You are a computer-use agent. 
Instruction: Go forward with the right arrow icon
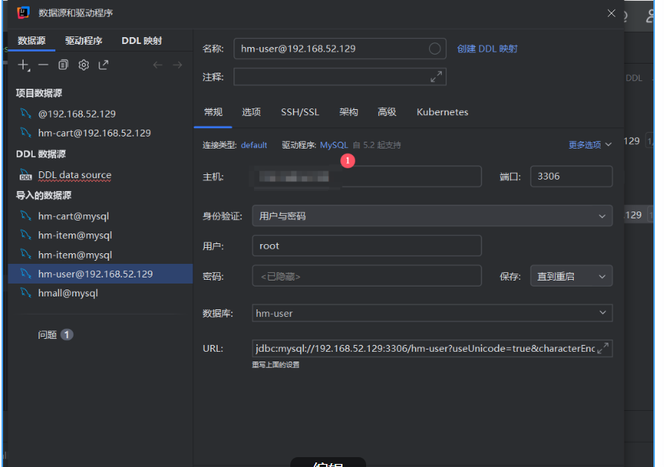tap(177, 64)
